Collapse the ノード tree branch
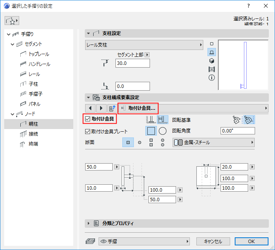 (12, 114)
